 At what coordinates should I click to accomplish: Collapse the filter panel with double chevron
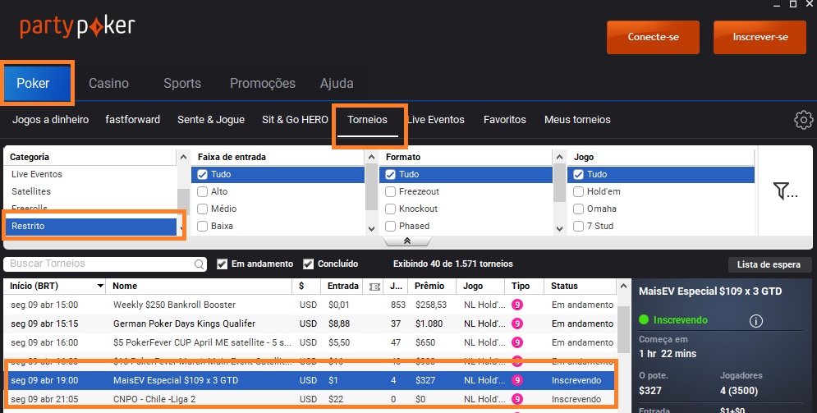click(407, 241)
